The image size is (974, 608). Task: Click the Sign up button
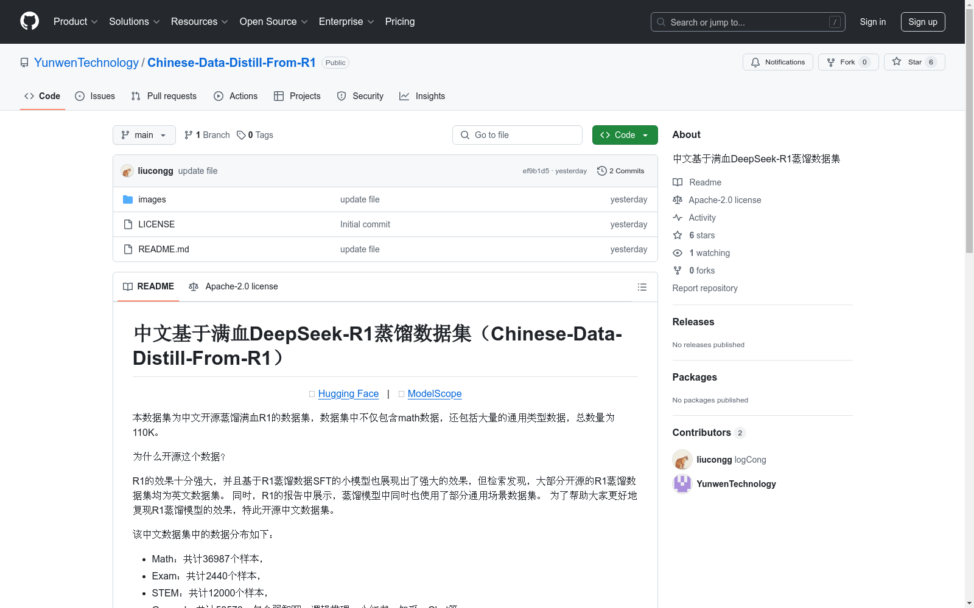[923, 22]
